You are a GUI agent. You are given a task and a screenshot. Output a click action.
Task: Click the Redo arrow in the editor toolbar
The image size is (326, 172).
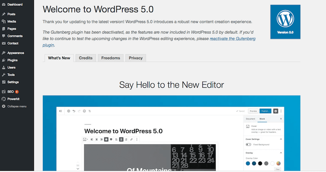tap(79, 111)
